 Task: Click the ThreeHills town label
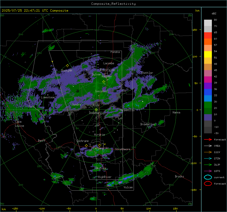(127, 110)
